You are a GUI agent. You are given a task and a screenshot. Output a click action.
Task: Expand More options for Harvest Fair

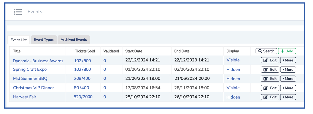tap(288, 97)
